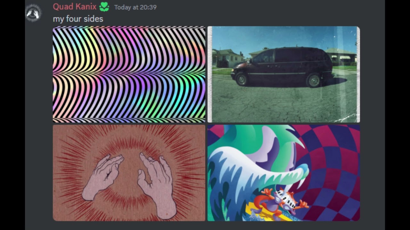This screenshot has height=230, width=410.
Task: Open the psychedelic wavy stripes image
Action: [129, 74]
